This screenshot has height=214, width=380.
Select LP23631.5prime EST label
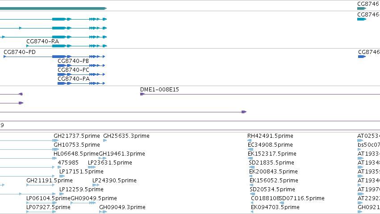tap(110, 163)
